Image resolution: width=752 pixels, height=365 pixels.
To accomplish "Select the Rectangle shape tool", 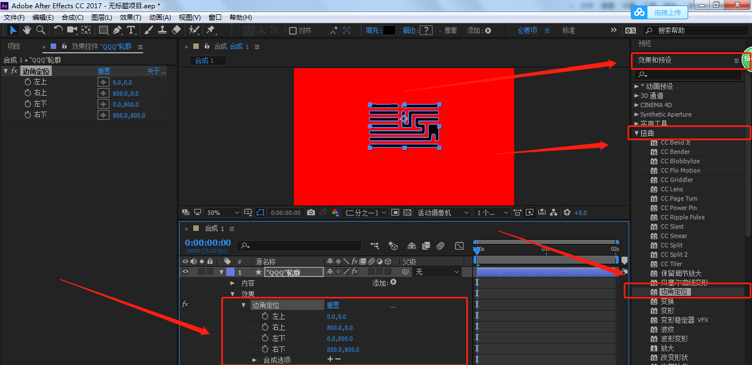I will tap(103, 30).
